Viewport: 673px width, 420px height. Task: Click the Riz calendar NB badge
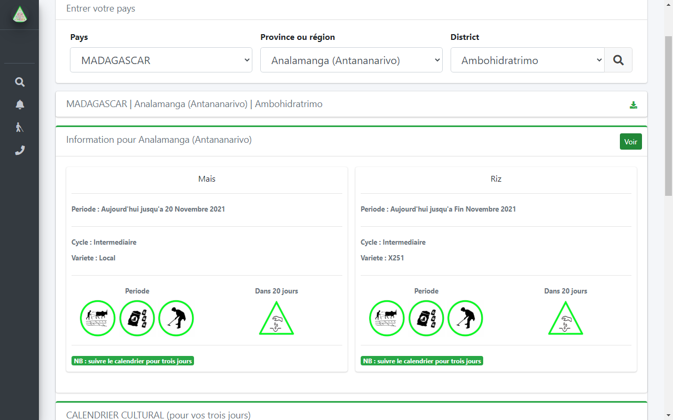tap(422, 361)
